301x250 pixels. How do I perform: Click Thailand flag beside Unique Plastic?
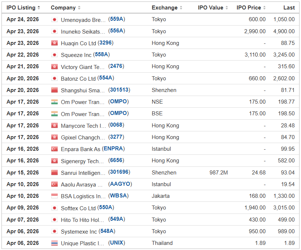click(x=54, y=243)
